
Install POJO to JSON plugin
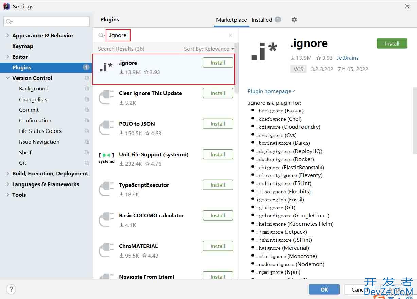pyautogui.click(x=218, y=124)
